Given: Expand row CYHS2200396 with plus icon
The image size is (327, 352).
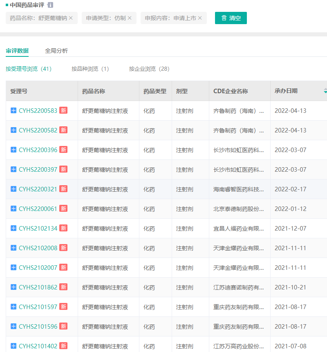Looking at the screenshot, I should pyautogui.click(x=13, y=150).
